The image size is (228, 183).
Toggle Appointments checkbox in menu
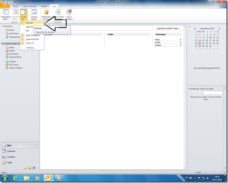[22, 39]
